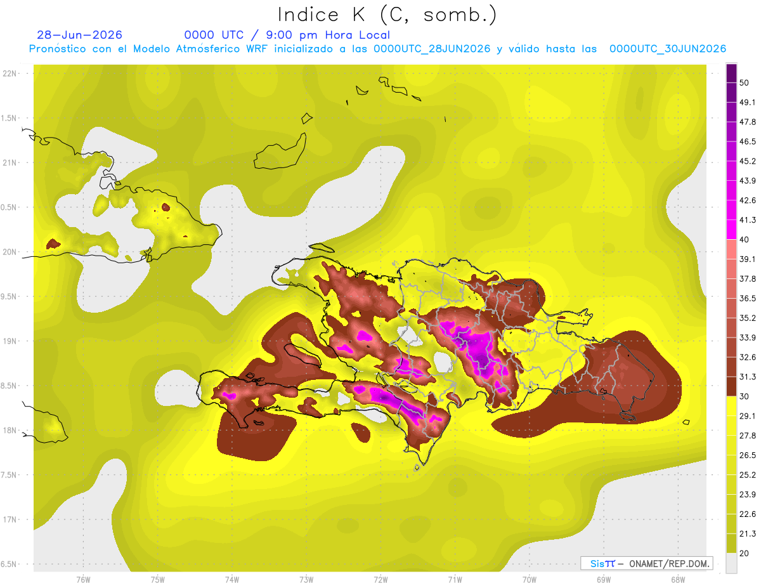This screenshot has height=588, width=761.
Task: Select the date '28-Jun-2026'
Action: point(79,35)
